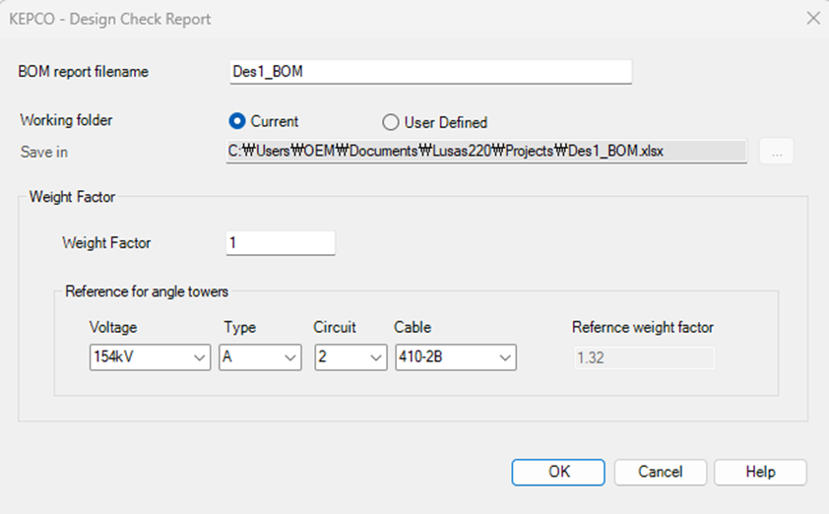The image size is (829, 514).
Task: Click the 'Reference for angle towers' group label
Action: point(147,291)
